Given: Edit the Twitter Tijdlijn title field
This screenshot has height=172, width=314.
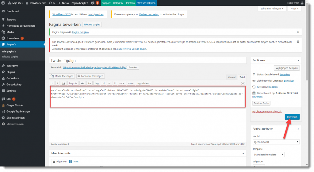Looking at the screenshot, I should point(148,60).
